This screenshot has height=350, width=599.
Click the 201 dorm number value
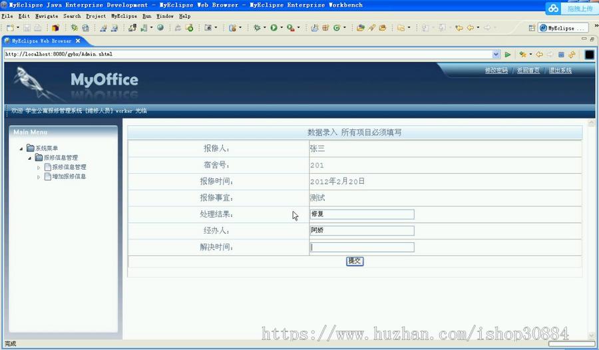(317, 166)
